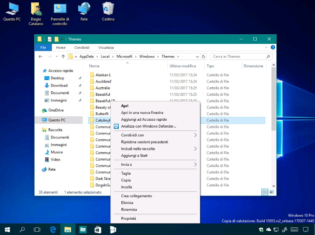Expand the chevron after Themes in path
Image resolution: width=315 pixels, height=235 pixels.
coord(178,57)
